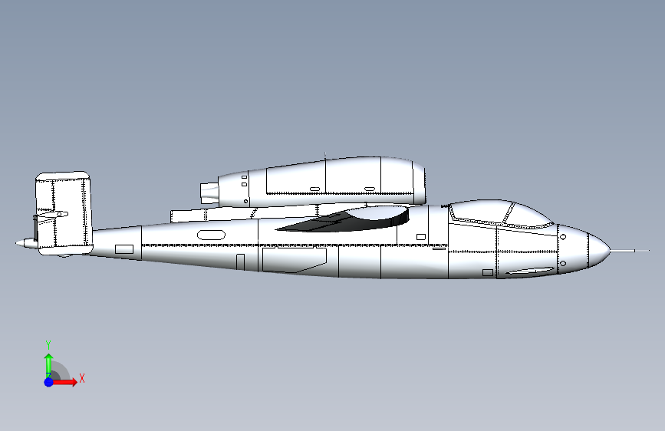Click the blue Z axis dot of the triad
Screen dimensions: 665x431
49,382
